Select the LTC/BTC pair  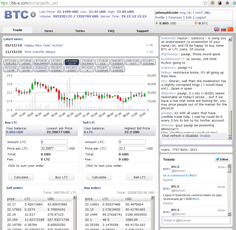coord(57,62)
